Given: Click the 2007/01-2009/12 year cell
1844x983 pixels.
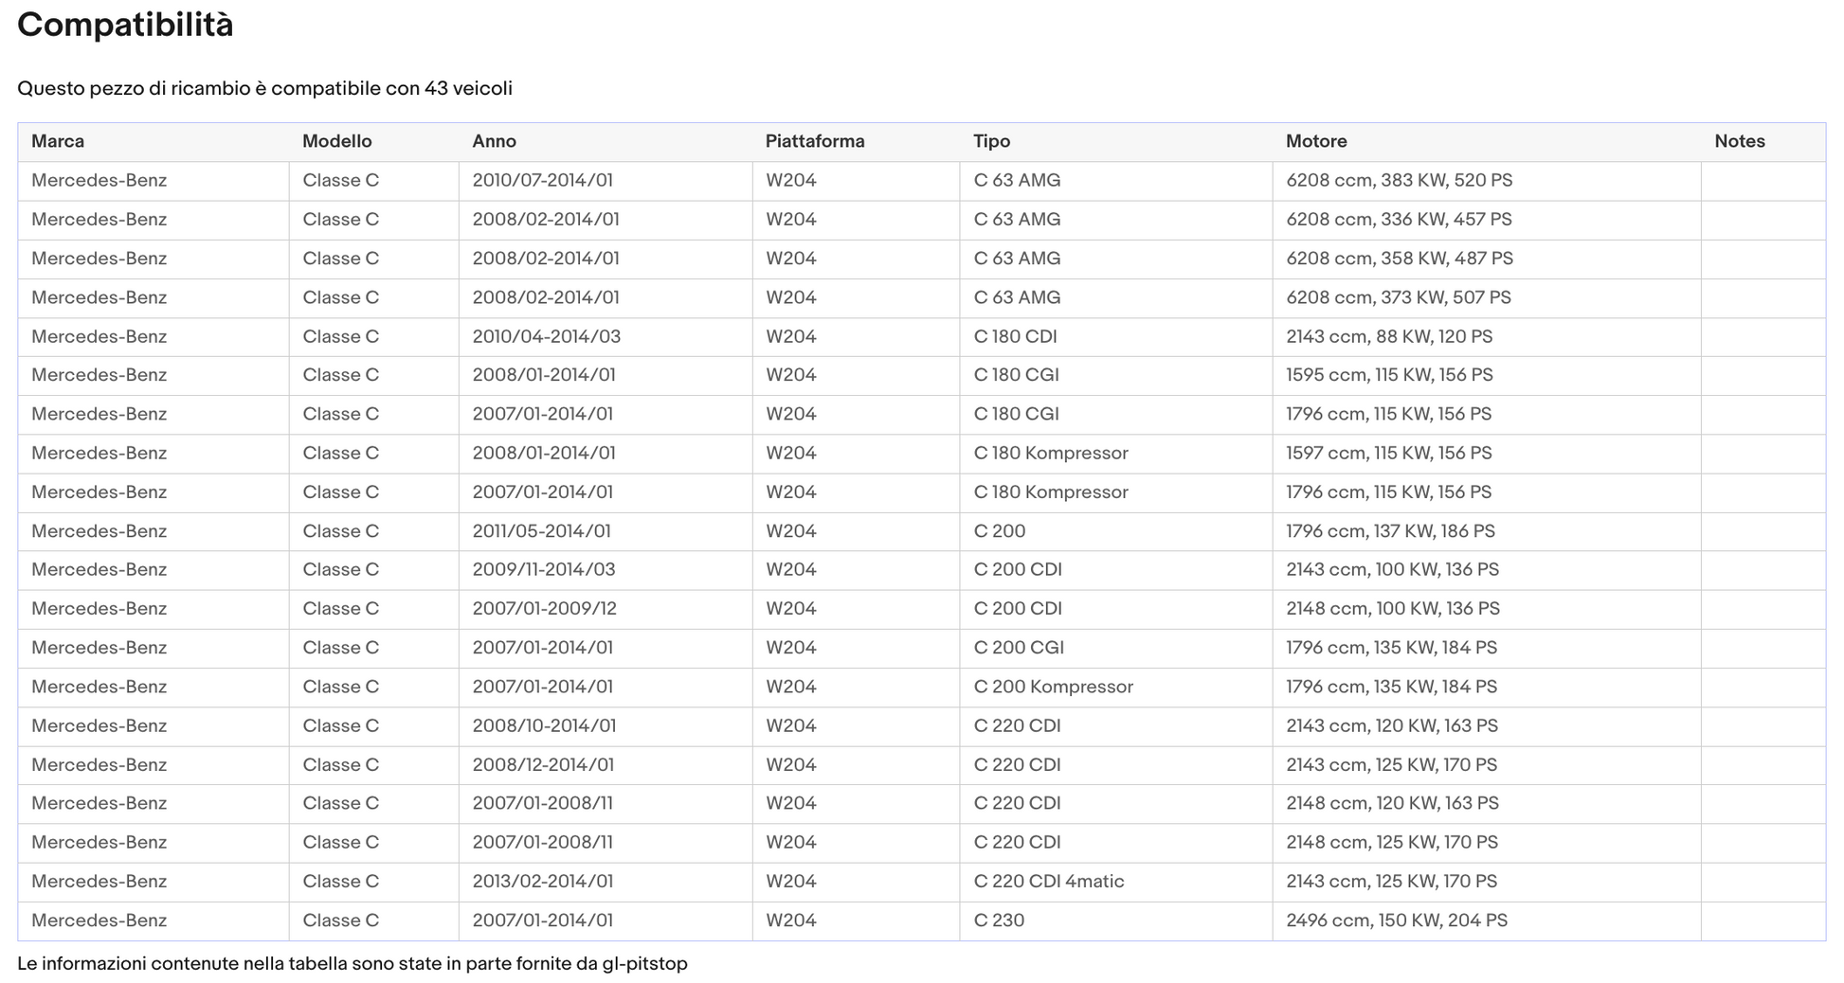Looking at the screenshot, I should coord(606,609).
